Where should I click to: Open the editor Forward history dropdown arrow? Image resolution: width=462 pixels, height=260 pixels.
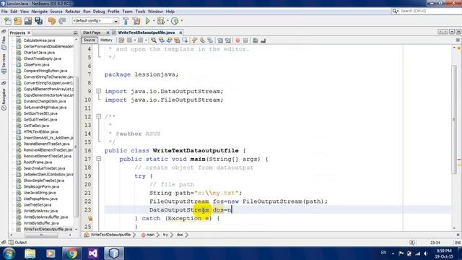coord(146,40)
